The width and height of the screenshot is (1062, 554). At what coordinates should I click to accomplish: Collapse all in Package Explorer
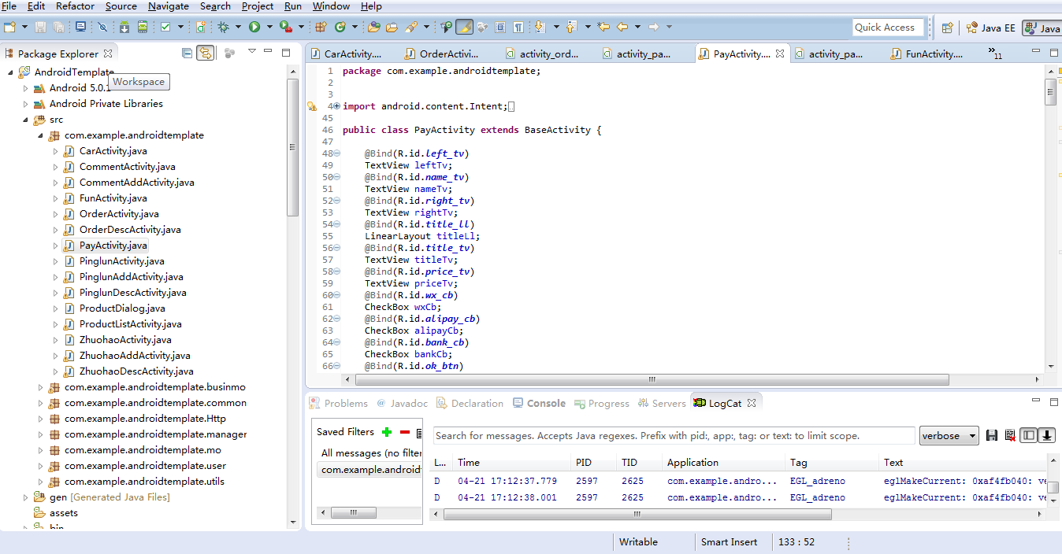coord(187,54)
